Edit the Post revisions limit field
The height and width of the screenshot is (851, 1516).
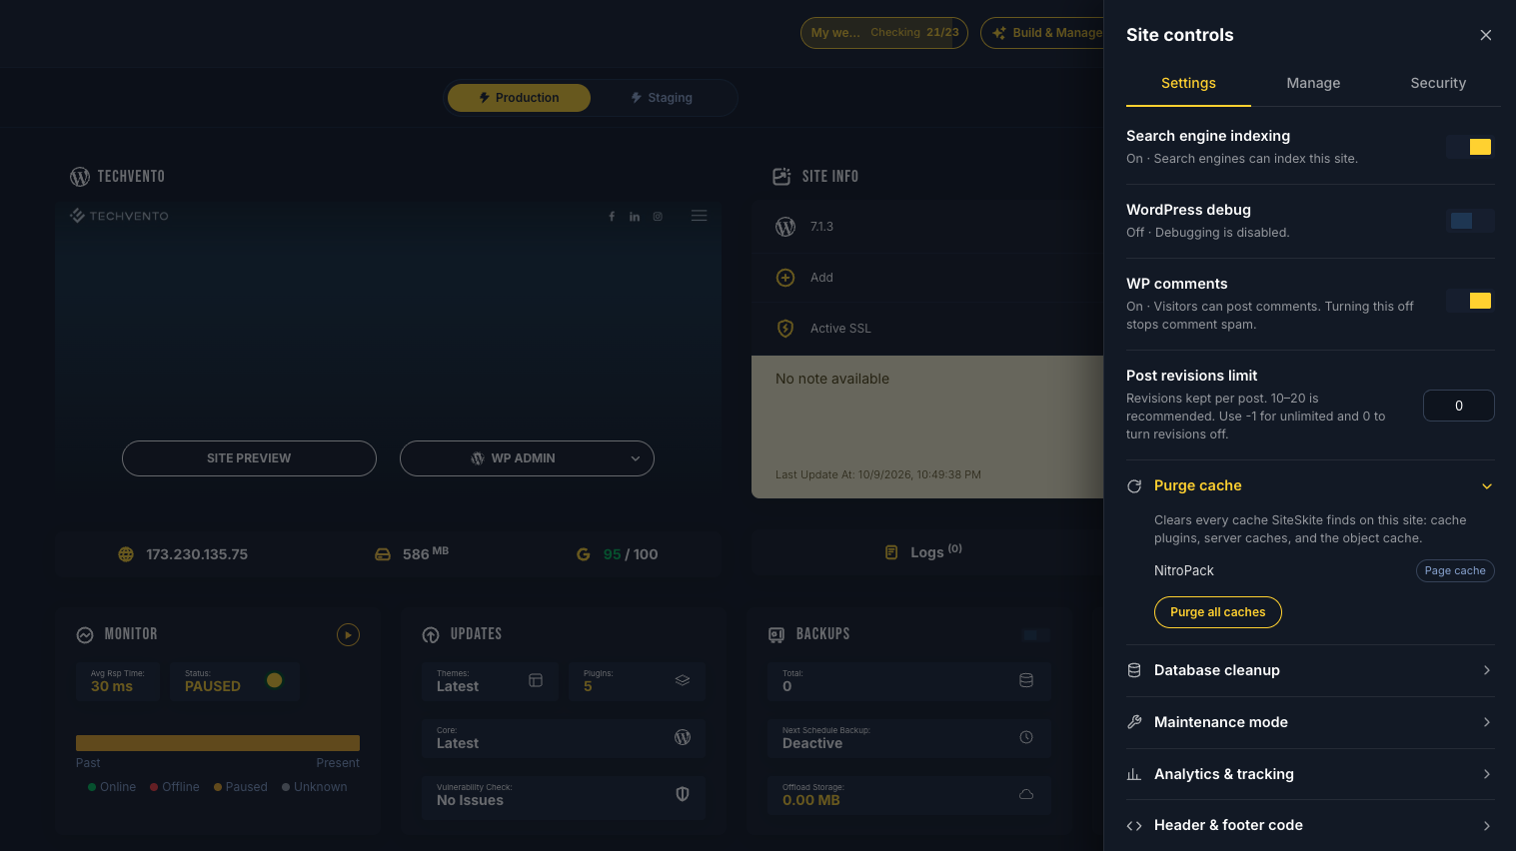click(x=1459, y=406)
